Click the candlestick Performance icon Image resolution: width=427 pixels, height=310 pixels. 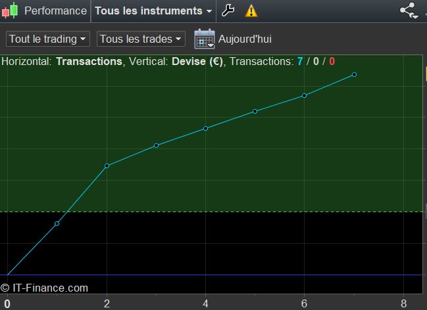(x=10, y=11)
